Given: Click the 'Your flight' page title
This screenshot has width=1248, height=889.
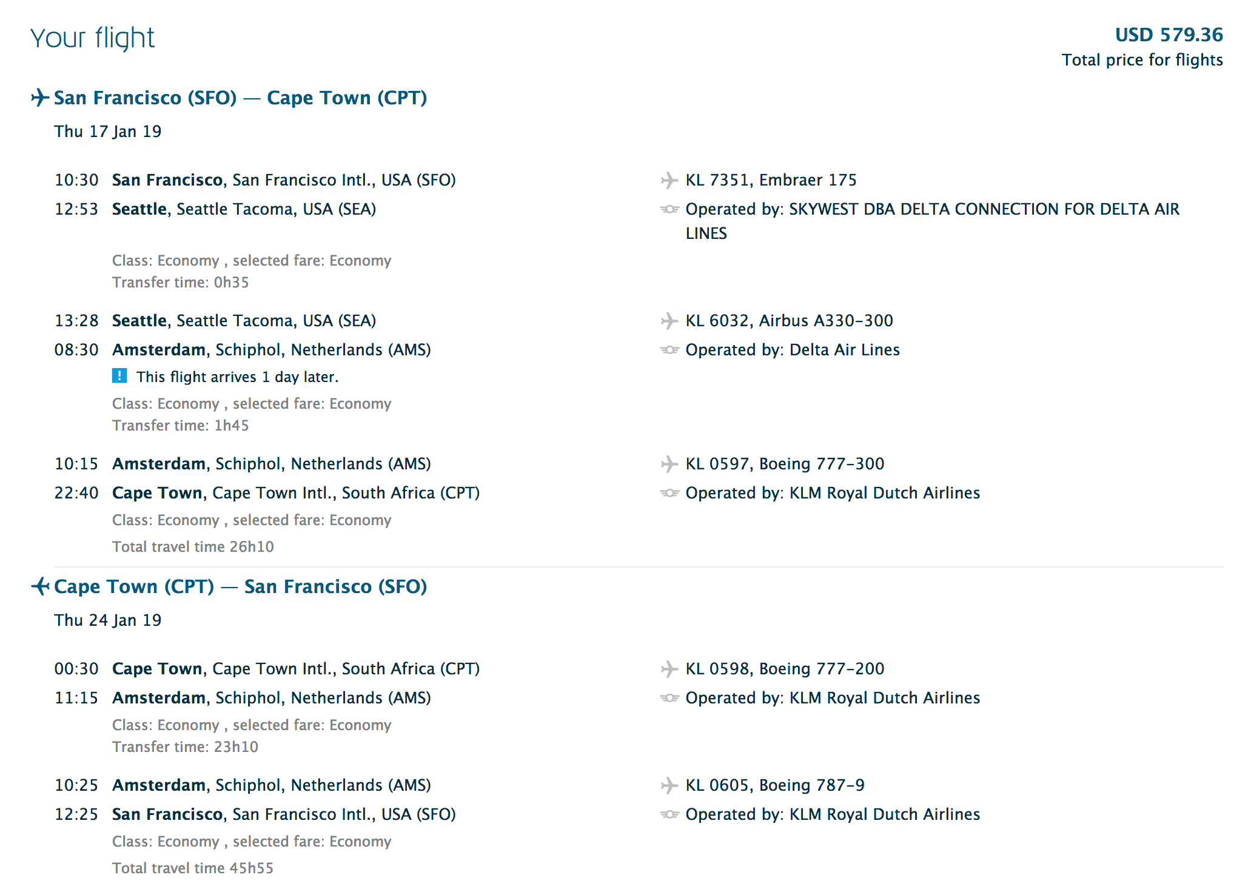Looking at the screenshot, I should [92, 38].
